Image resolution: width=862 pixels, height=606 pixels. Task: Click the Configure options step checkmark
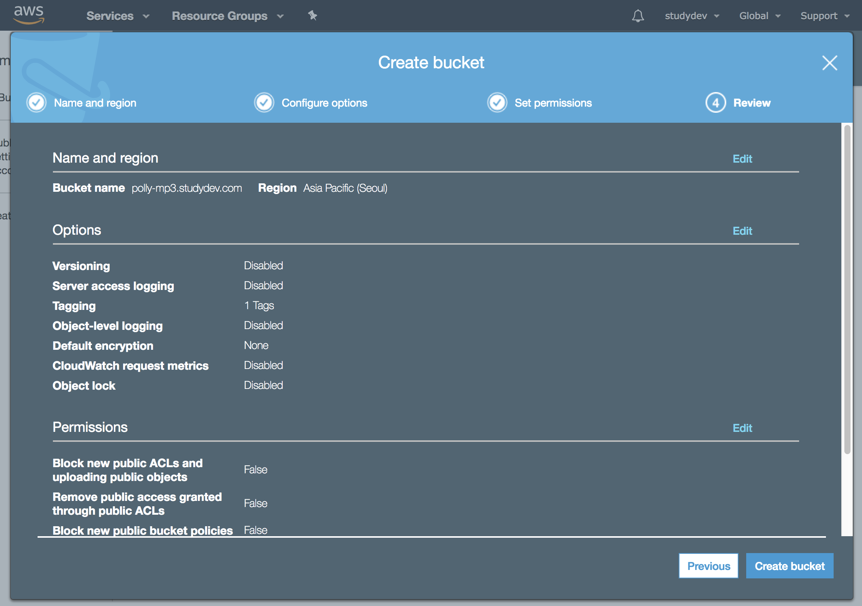pos(264,103)
